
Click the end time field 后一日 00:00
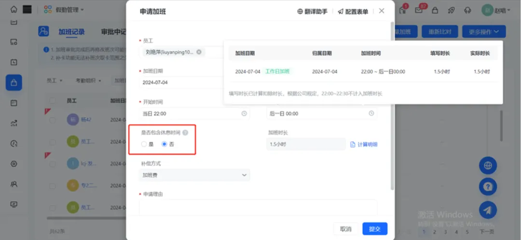coord(322,114)
